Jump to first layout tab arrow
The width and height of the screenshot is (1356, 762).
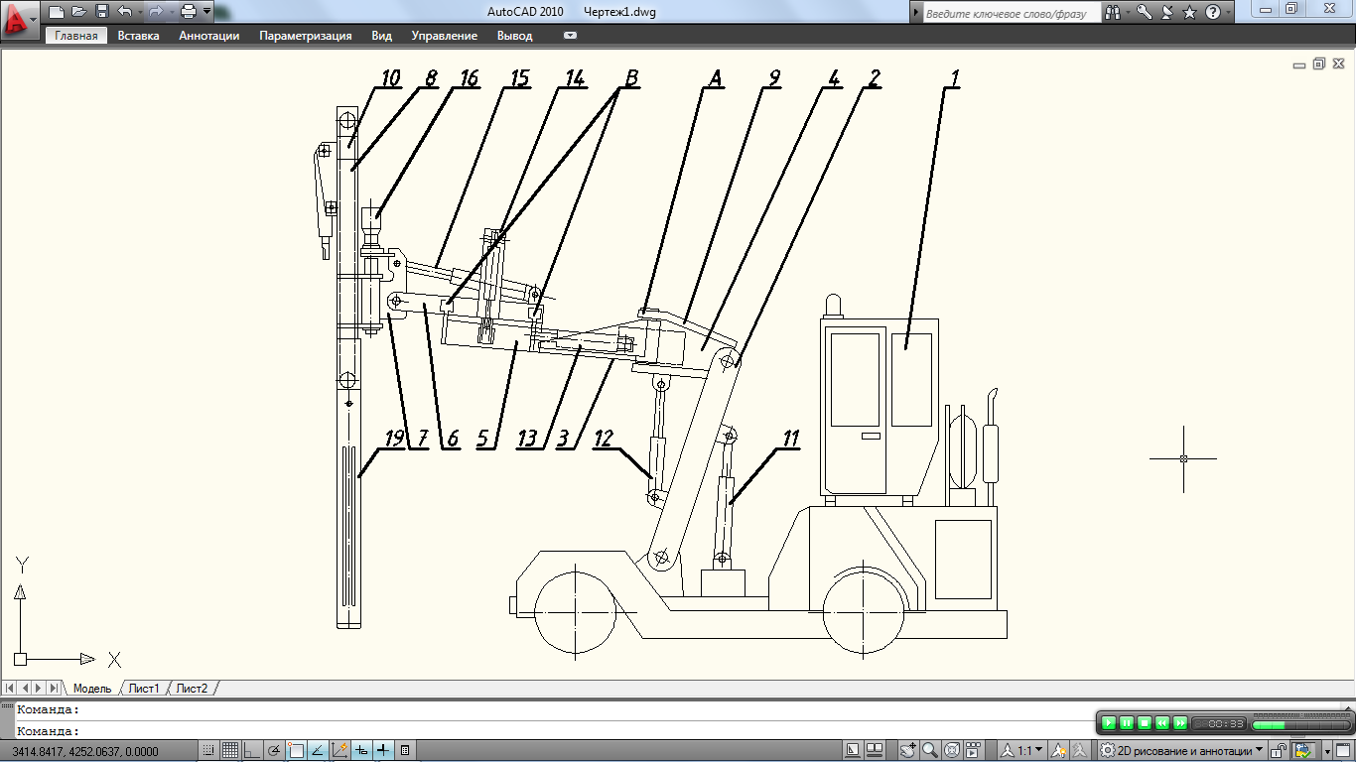click(x=10, y=688)
